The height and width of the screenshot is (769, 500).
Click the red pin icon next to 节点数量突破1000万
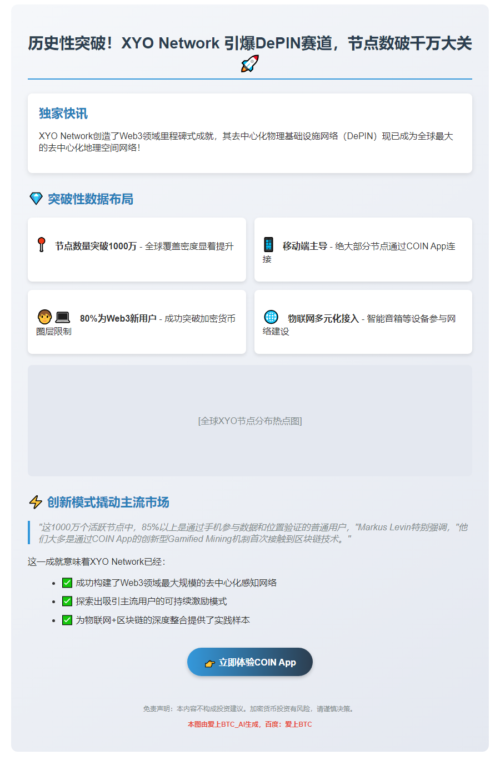[41, 244]
